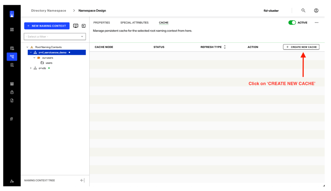Open the data catalog sidebar icon

pyautogui.click(x=12, y=48)
